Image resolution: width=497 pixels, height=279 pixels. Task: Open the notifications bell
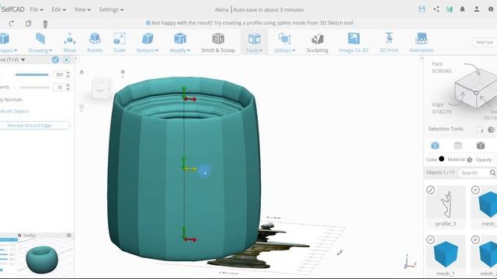[463, 9]
